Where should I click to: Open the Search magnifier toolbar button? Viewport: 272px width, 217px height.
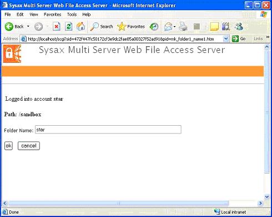tap(101, 27)
